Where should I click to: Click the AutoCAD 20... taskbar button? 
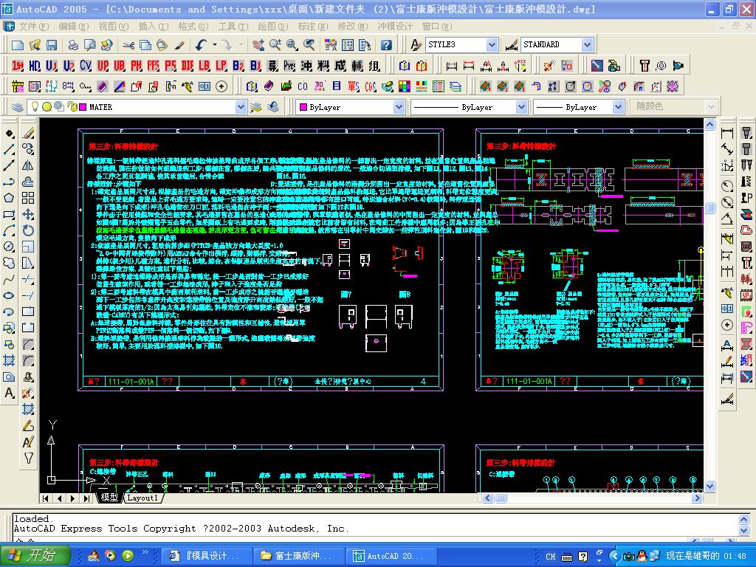click(x=390, y=556)
